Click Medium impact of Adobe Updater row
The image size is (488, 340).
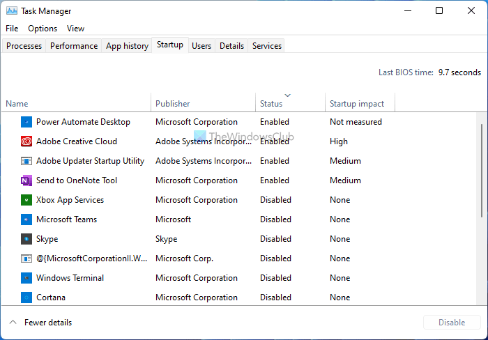[346, 161]
